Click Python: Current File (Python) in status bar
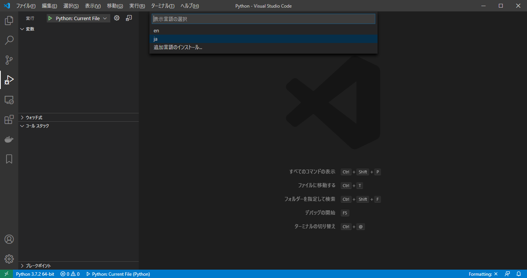 (x=118, y=274)
